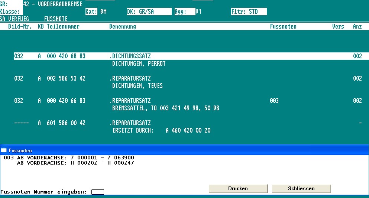Screen dimensions: 369x198
Task: Select part number 000 420 66 83
Action: 66,101
